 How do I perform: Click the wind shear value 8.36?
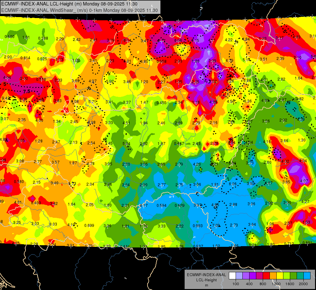pyautogui.click(x=23, y=99)
